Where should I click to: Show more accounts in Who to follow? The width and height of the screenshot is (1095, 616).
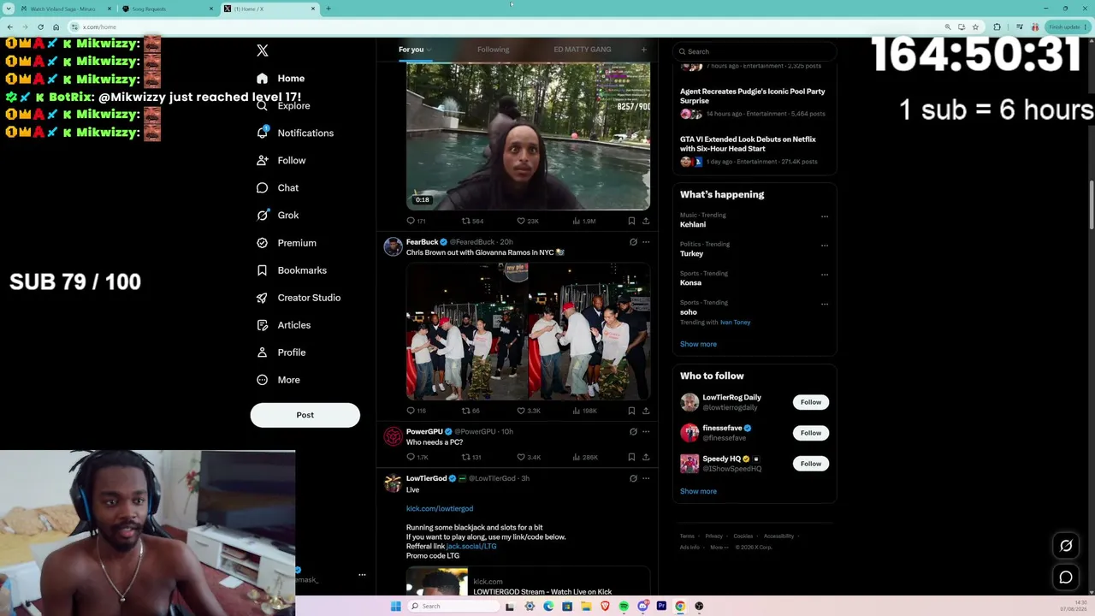coord(698,491)
